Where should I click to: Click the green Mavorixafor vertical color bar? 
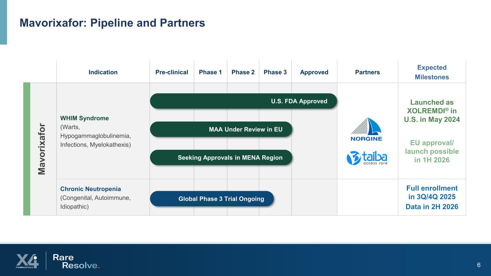coord(27,149)
